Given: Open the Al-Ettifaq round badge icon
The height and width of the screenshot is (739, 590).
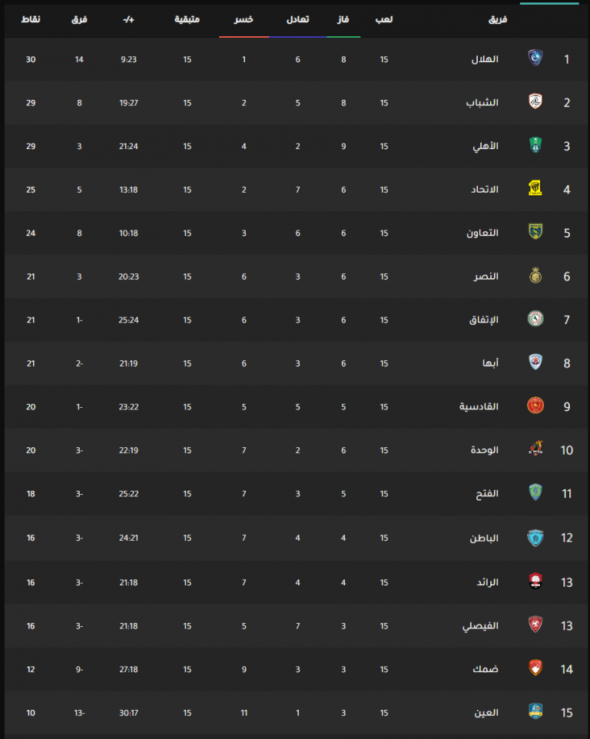Looking at the screenshot, I should coord(535,319).
